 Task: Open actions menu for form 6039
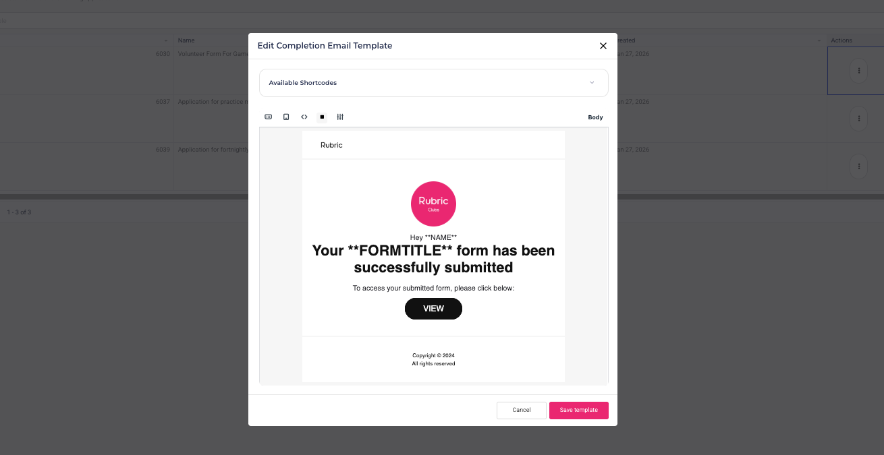[858, 166]
